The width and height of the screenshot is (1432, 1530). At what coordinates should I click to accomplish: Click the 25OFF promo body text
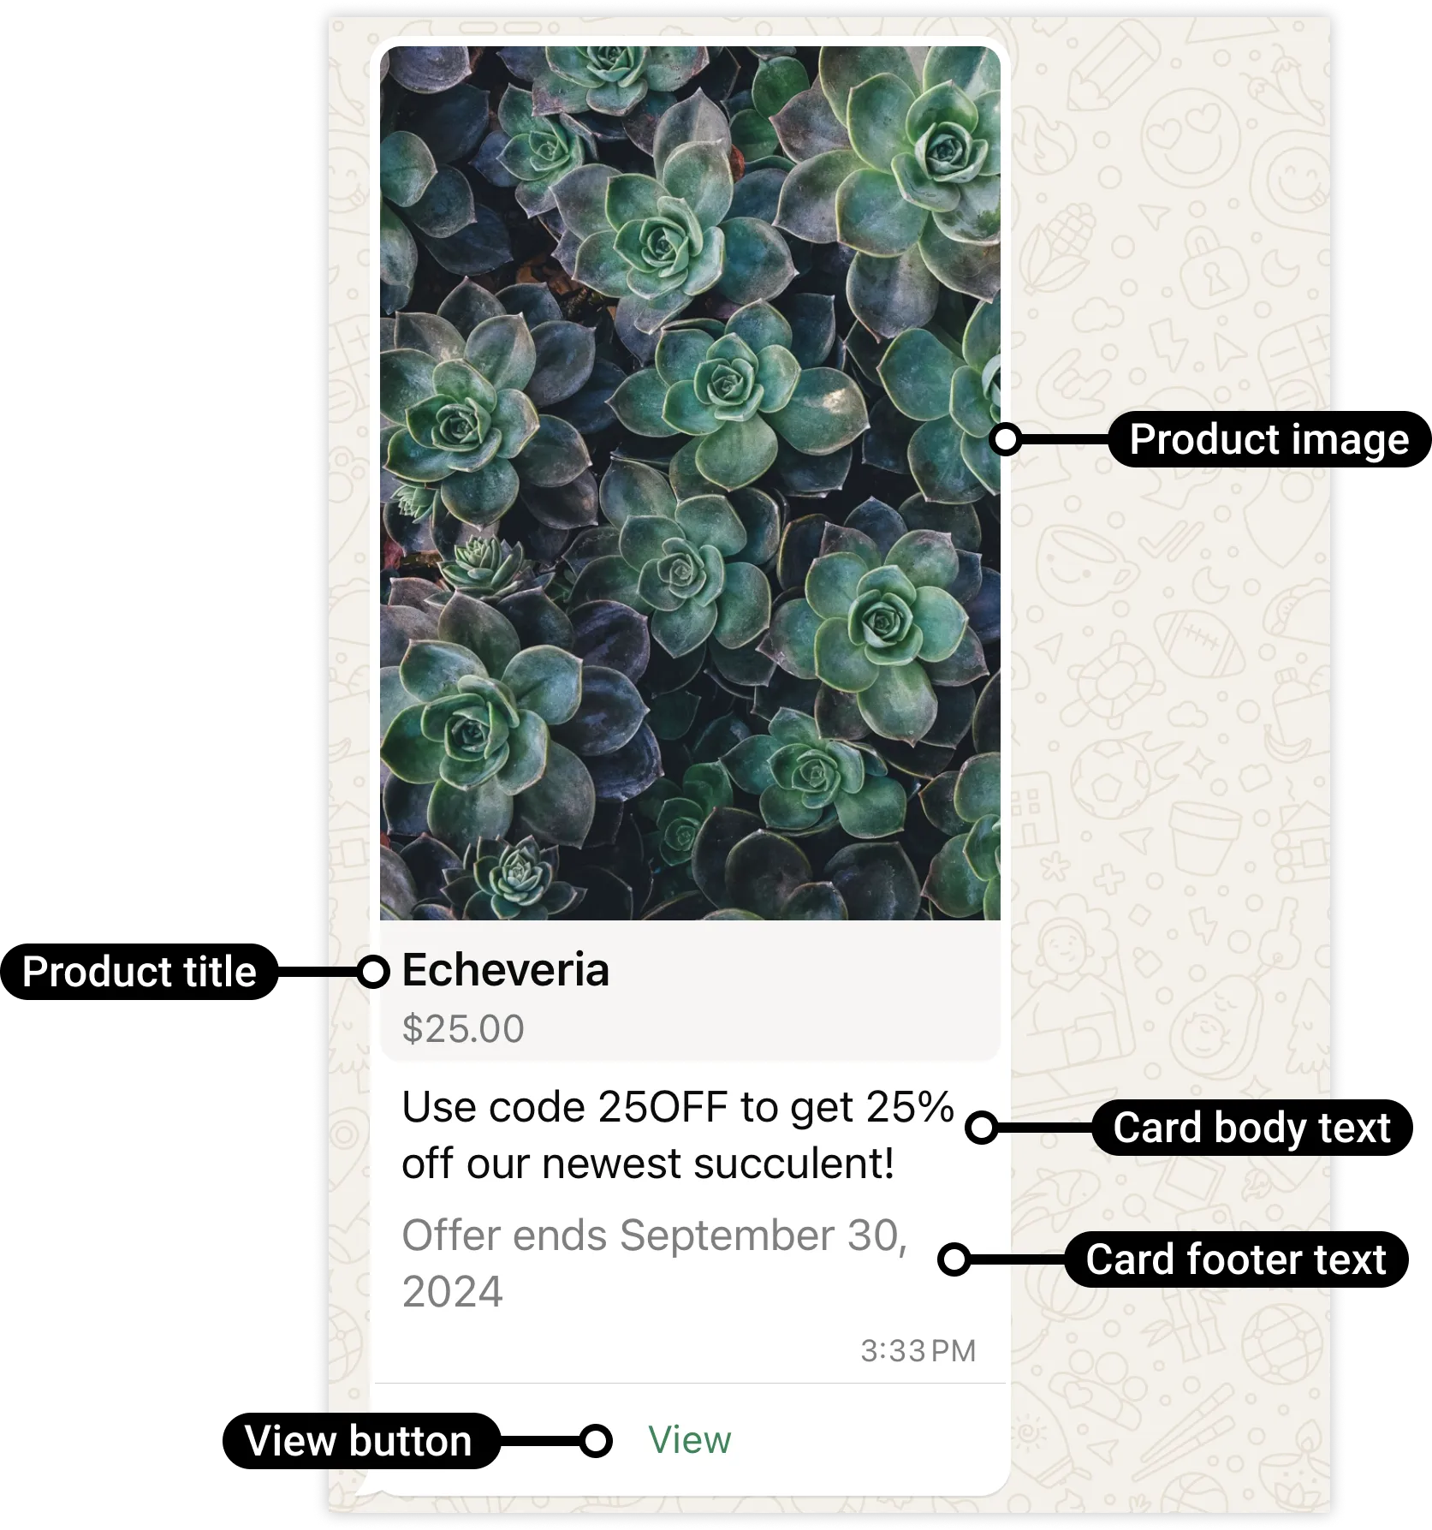(x=677, y=1134)
